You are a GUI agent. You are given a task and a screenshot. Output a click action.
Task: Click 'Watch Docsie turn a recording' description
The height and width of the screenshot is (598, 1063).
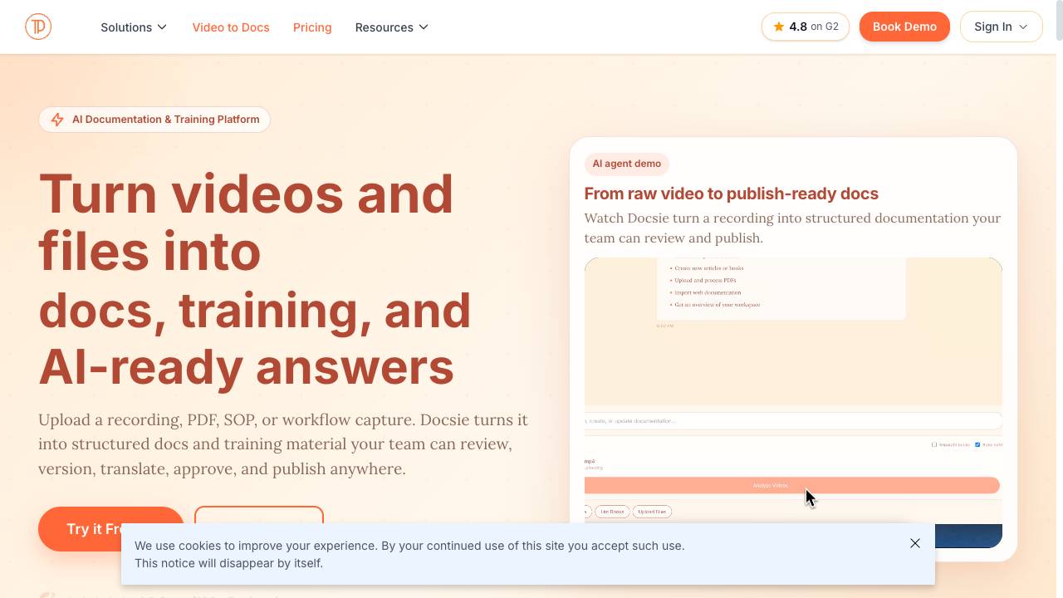pos(792,228)
